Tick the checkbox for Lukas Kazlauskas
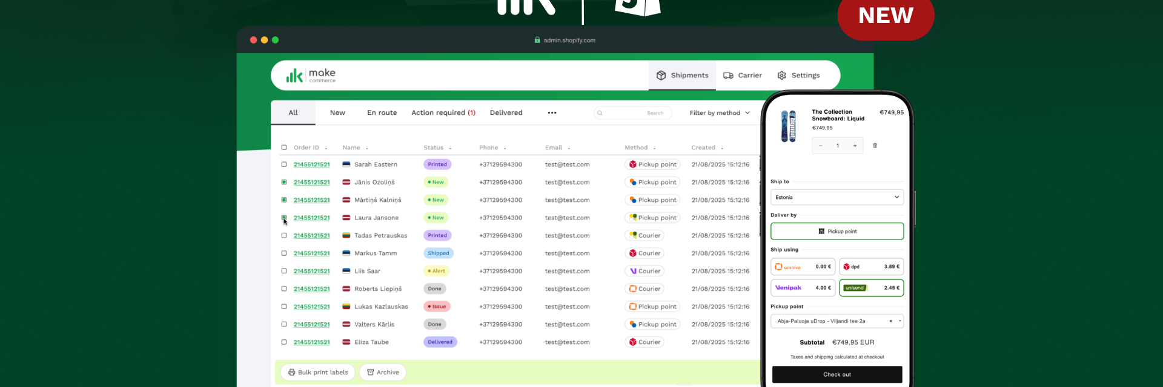Viewport: 1163px width, 387px height. coord(284,307)
